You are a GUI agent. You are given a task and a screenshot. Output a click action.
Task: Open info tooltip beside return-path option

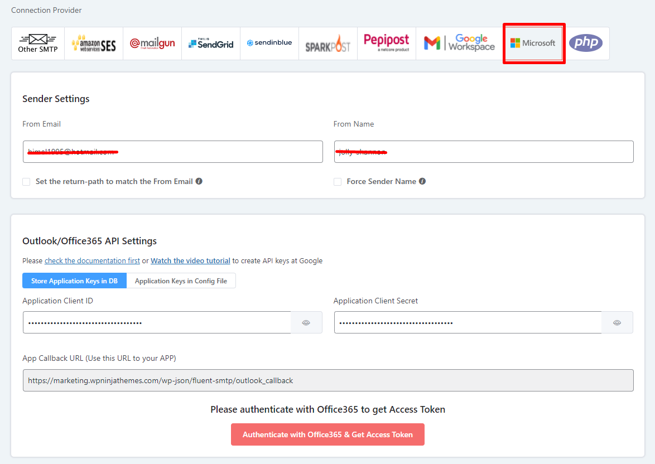(199, 181)
